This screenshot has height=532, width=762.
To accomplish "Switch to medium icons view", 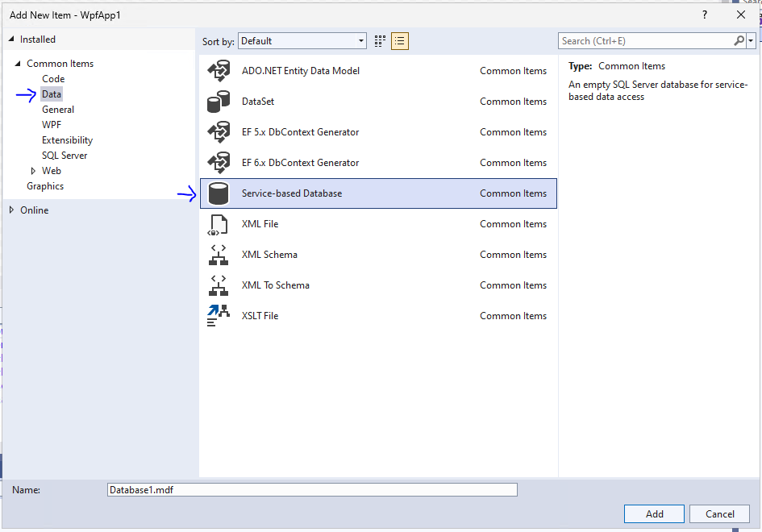I will pyautogui.click(x=380, y=41).
